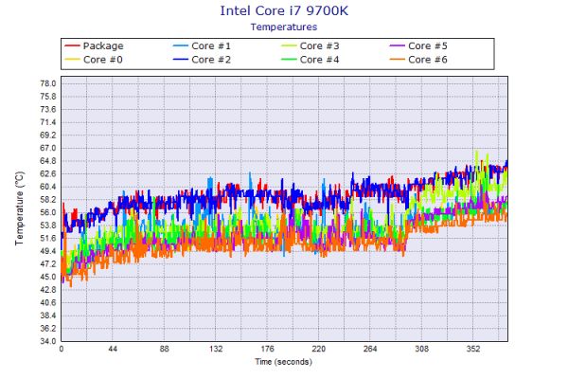Viewport: 568px width, 379px height.
Task: Click the 45.0 value on the temperature axis
Action: 48,277
